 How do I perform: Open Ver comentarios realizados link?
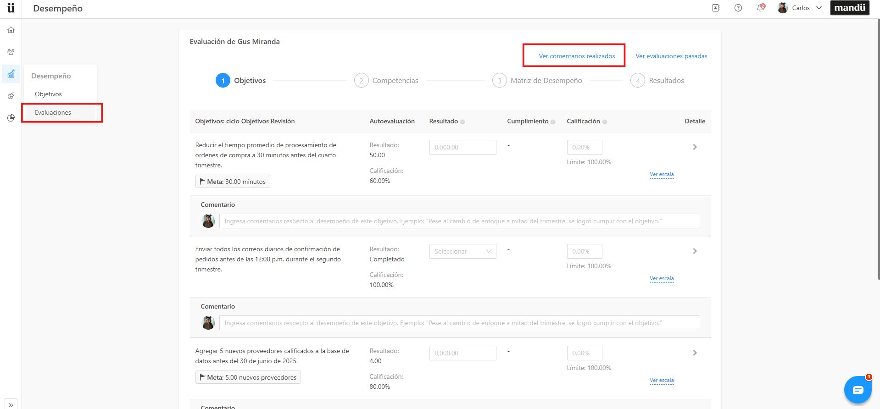[x=577, y=56]
